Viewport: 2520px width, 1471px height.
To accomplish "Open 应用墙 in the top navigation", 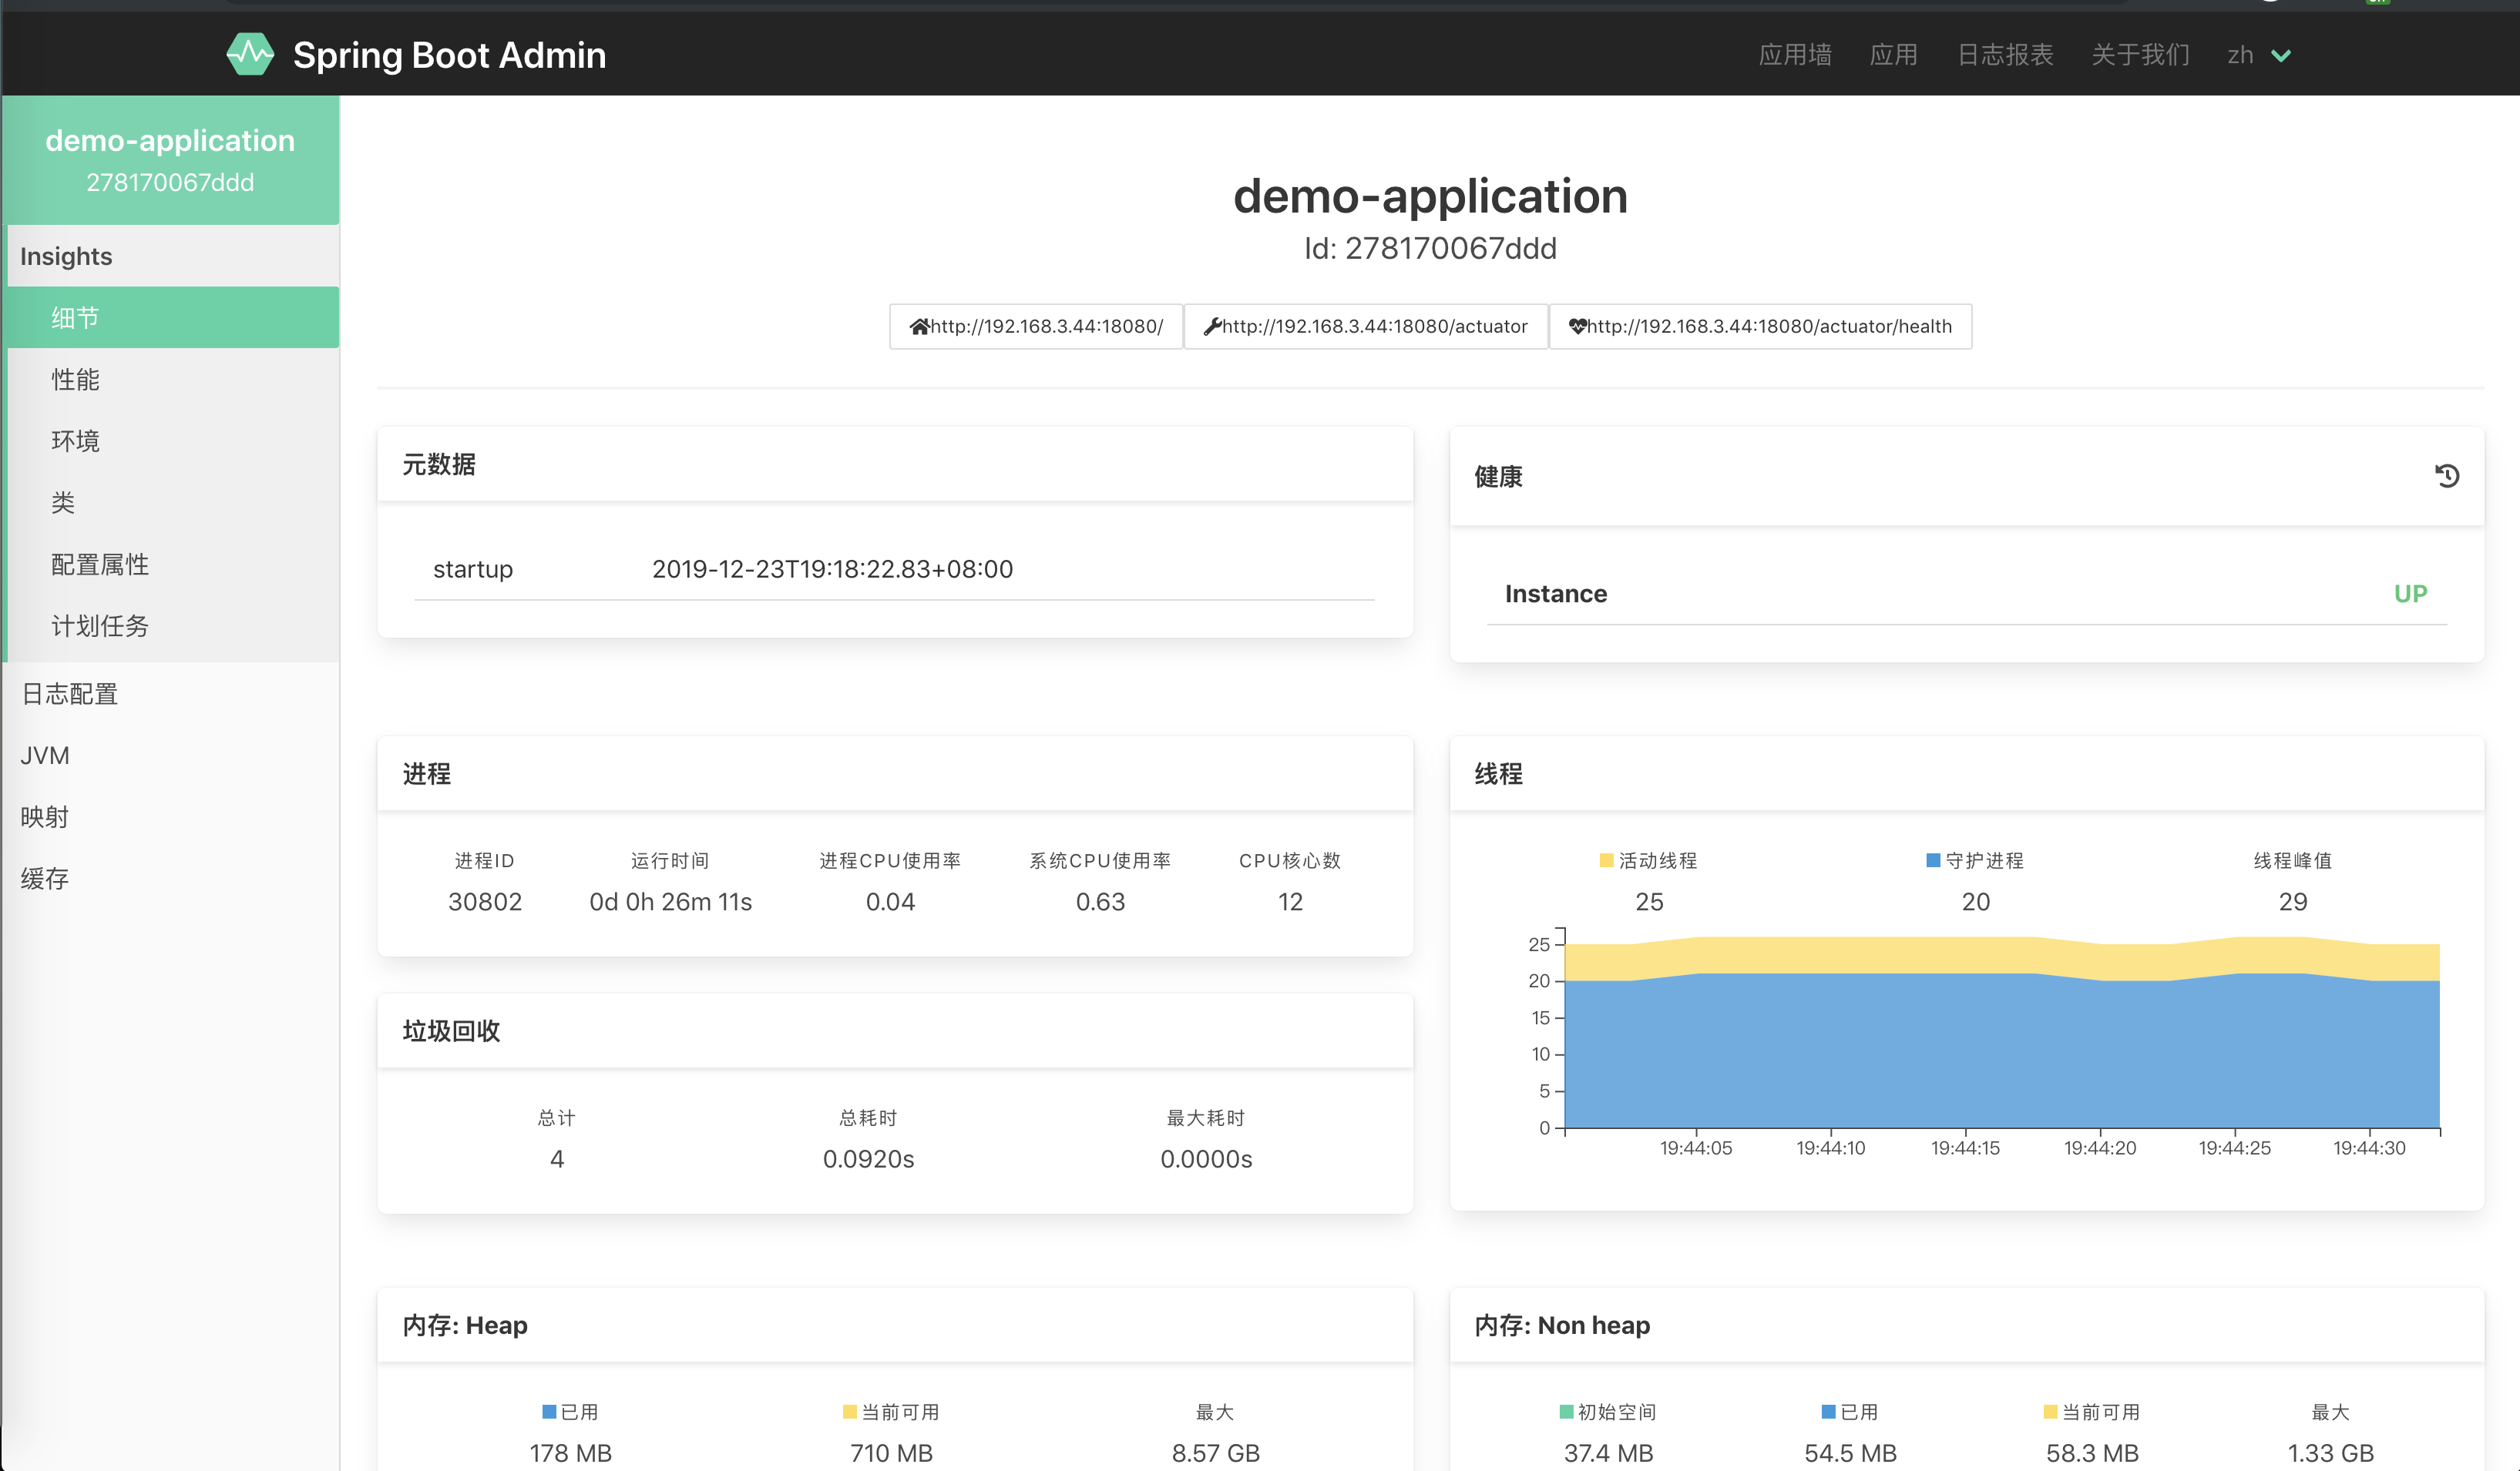I will point(1795,55).
